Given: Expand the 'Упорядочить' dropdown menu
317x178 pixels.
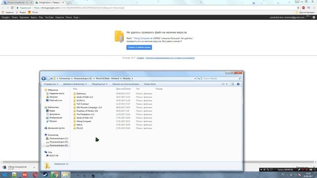Looking at the screenshot, I should coord(51,84).
